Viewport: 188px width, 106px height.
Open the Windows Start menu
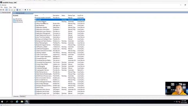point(2,102)
